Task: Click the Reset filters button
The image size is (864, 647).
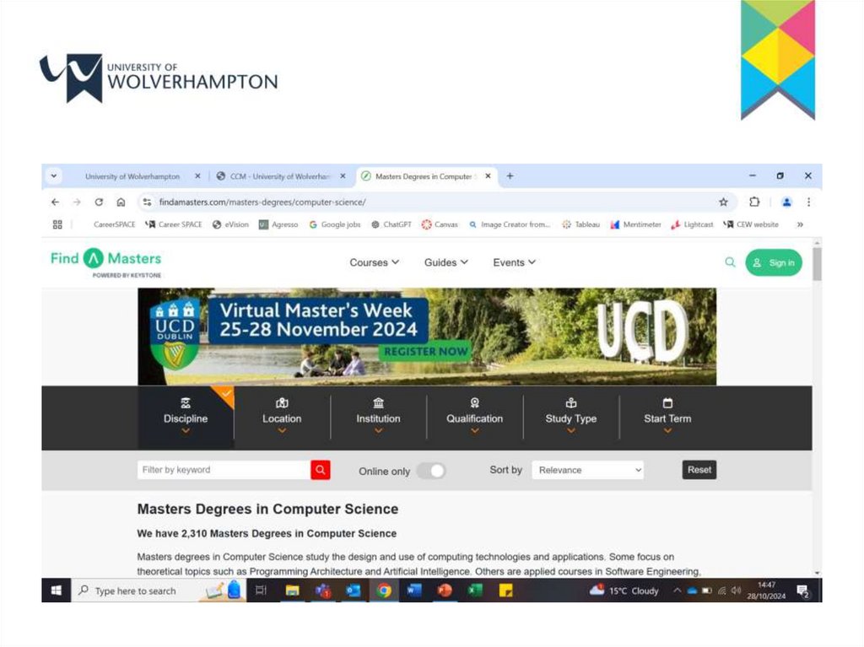Action: point(699,470)
